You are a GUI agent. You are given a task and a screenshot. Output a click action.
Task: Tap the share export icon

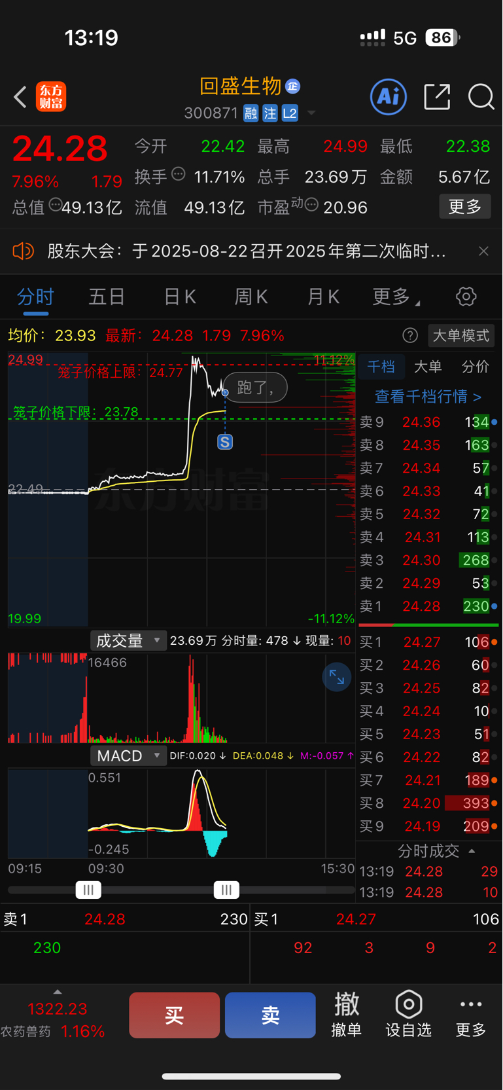click(436, 97)
